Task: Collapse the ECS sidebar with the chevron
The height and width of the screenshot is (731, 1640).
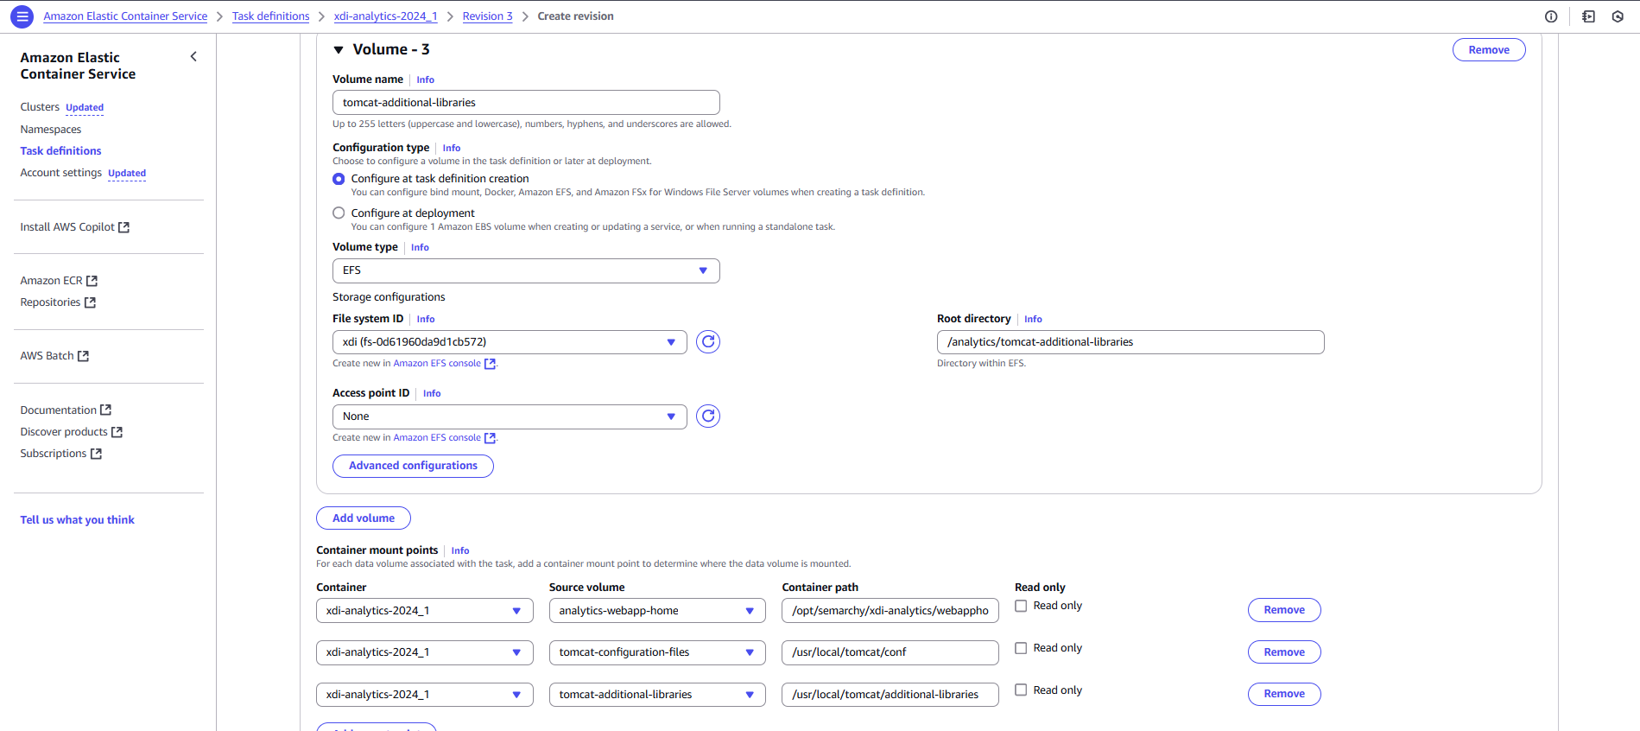Action: [193, 57]
